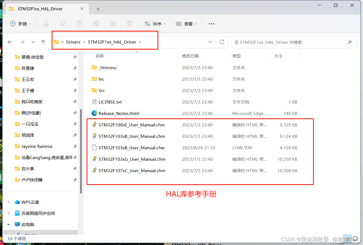Open the address bar history dropdown arrow
The width and height of the screenshot is (363, 245).
point(210,42)
